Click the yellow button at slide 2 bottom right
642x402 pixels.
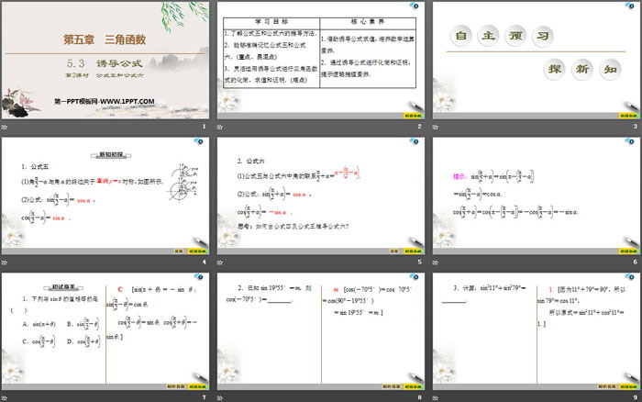pos(413,116)
